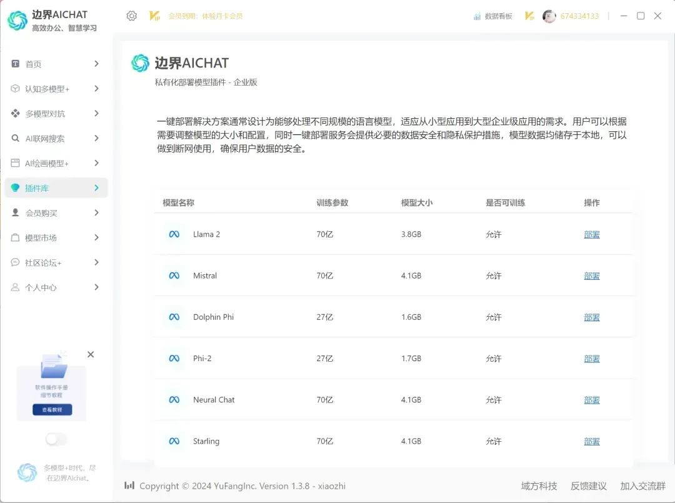Expand the AI绘画模型+ chevron arrow
675x503 pixels.
pos(96,163)
